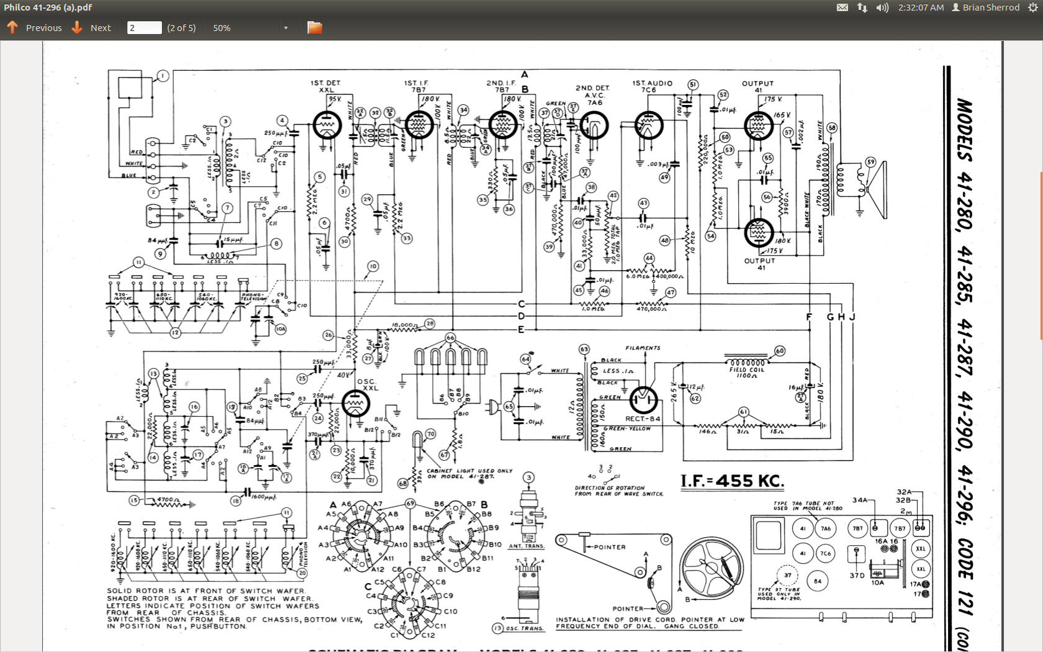Open the Brian Sherrod user menu
Viewport: 1043px width, 652px height.
click(x=986, y=7)
